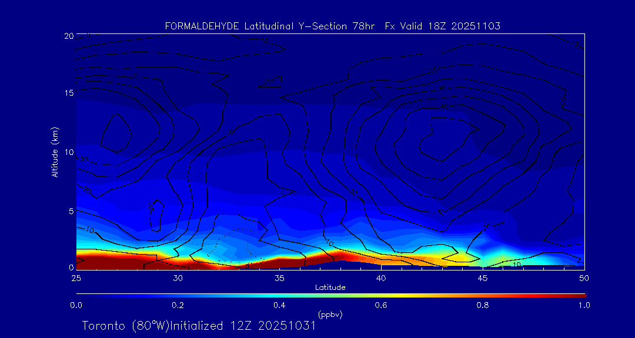This screenshot has width=635, height=338.
Task: Click latitude axis tick label 50
Action: [x=584, y=278]
